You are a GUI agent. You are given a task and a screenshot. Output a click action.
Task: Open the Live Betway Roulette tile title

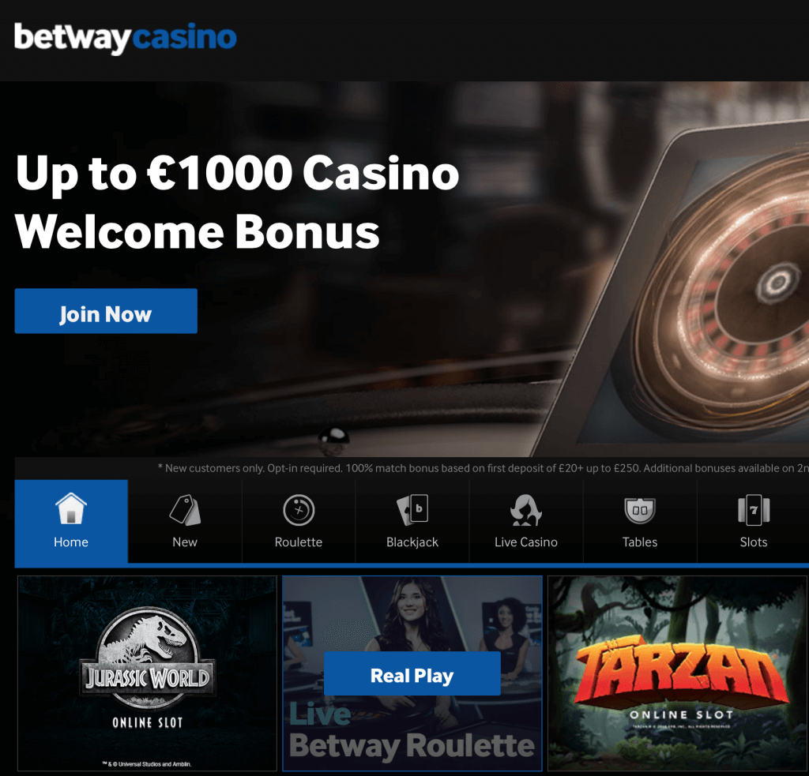pos(411,731)
